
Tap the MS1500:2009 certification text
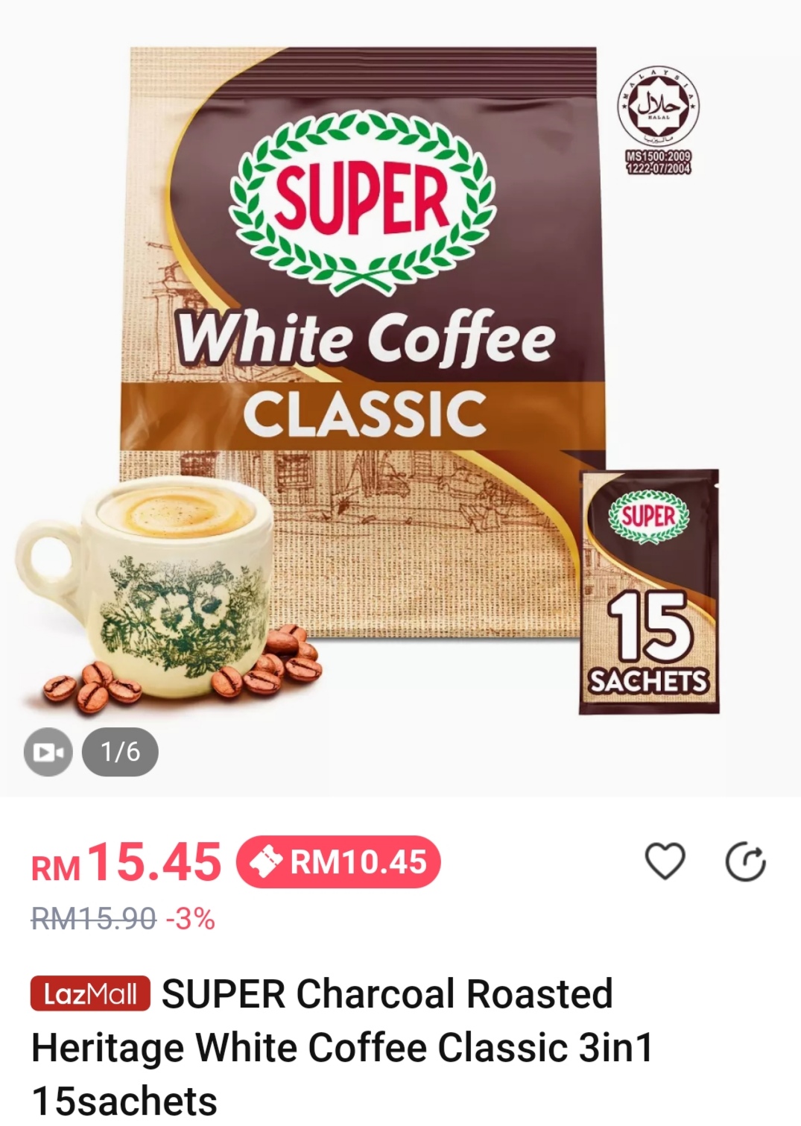[659, 162]
